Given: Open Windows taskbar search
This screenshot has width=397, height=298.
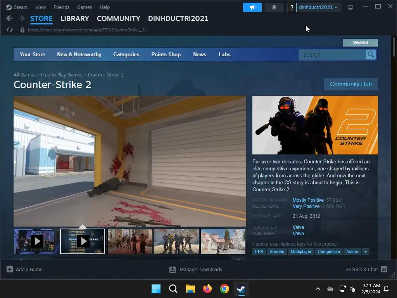Looking at the screenshot, I should [173, 289].
